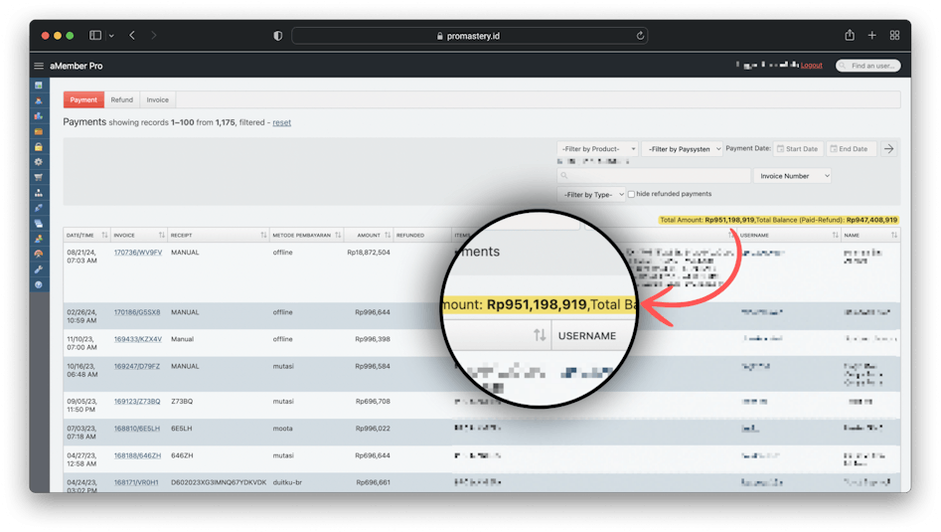The width and height of the screenshot is (941, 532).
Task: Open the help question mark sidebar icon
Action: click(x=39, y=284)
